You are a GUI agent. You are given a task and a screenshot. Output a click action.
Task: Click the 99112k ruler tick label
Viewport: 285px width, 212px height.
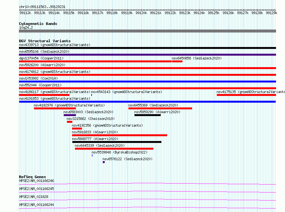coord(25,13)
